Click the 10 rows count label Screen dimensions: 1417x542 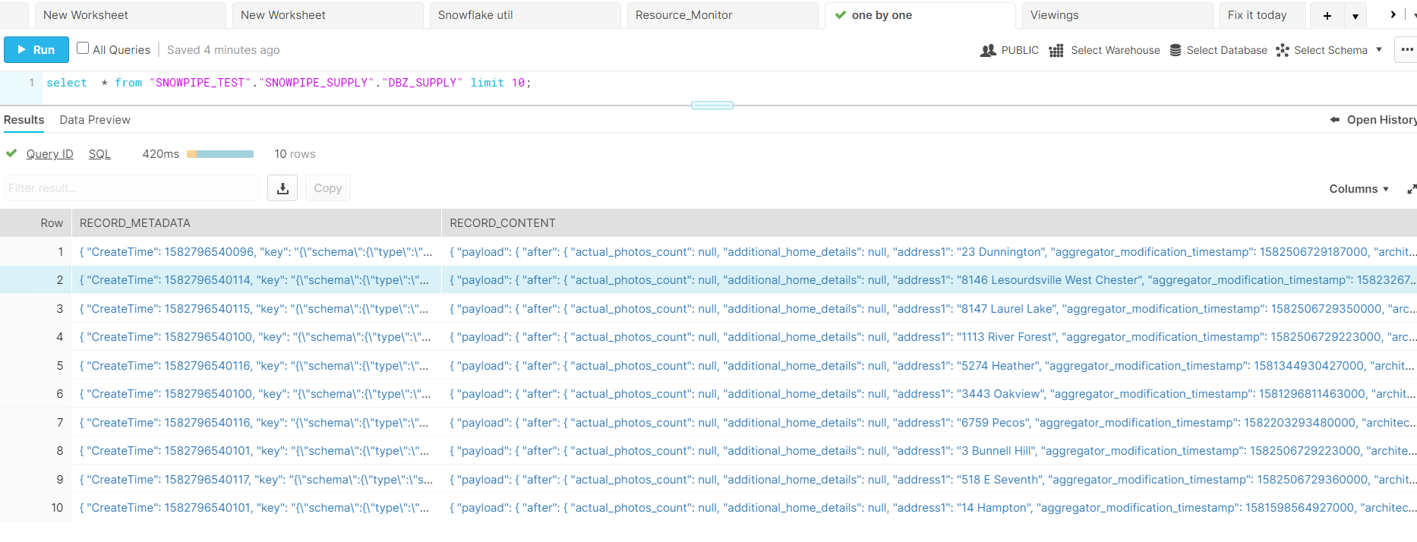295,154
